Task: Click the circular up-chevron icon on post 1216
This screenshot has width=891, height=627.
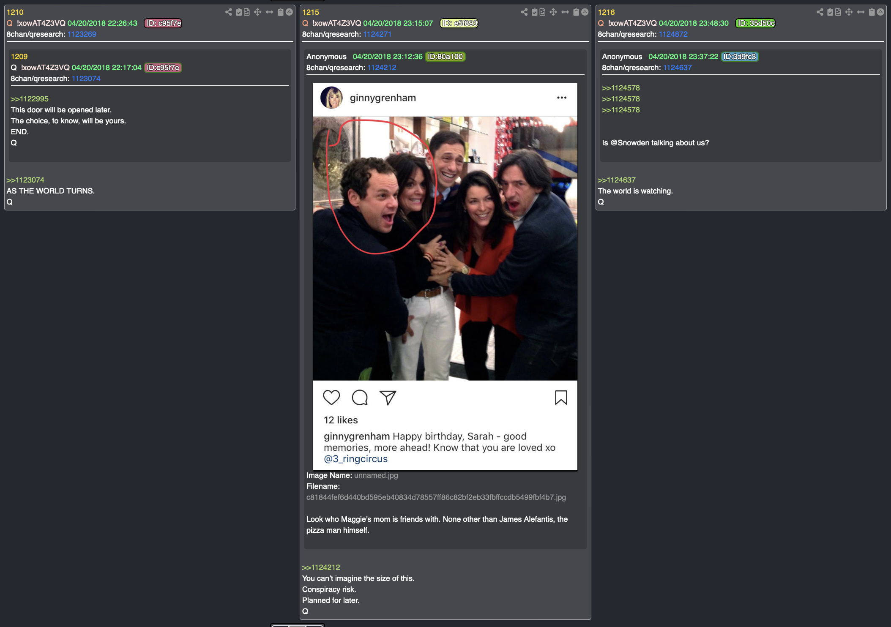Action: [880, 12]
